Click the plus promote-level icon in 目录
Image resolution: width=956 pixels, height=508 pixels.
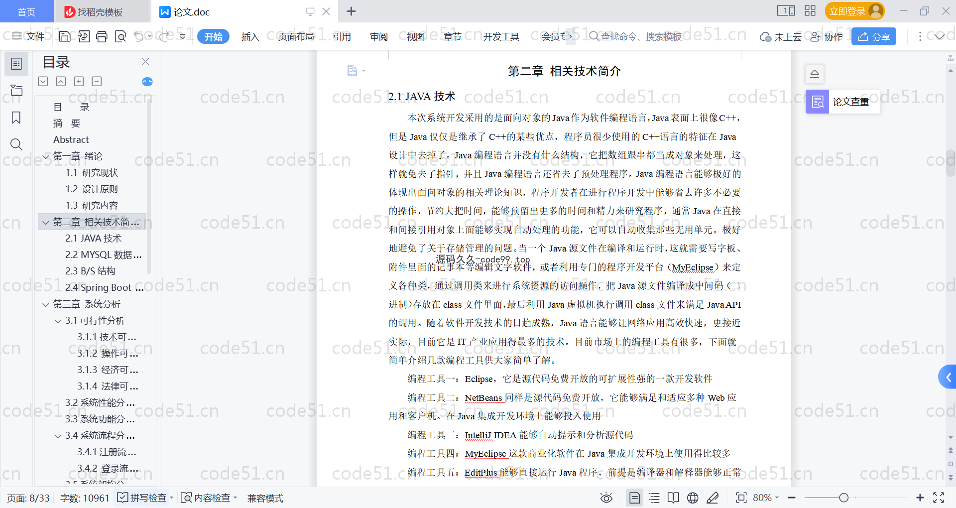click(x=79, y=81)
